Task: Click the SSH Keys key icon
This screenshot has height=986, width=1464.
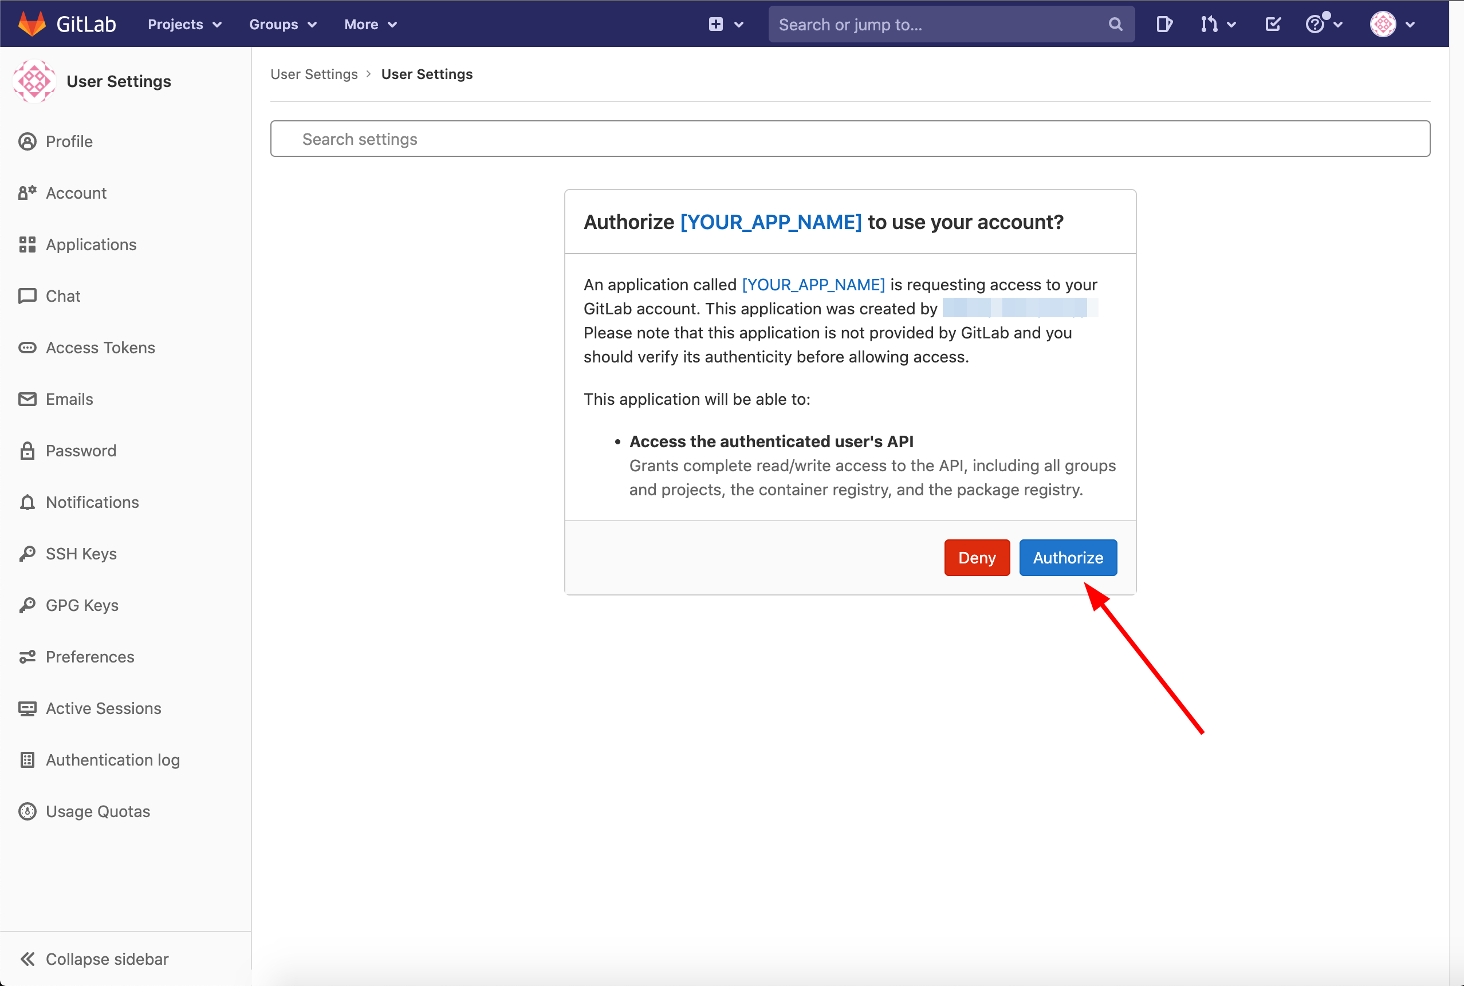Action: (27, 554)
